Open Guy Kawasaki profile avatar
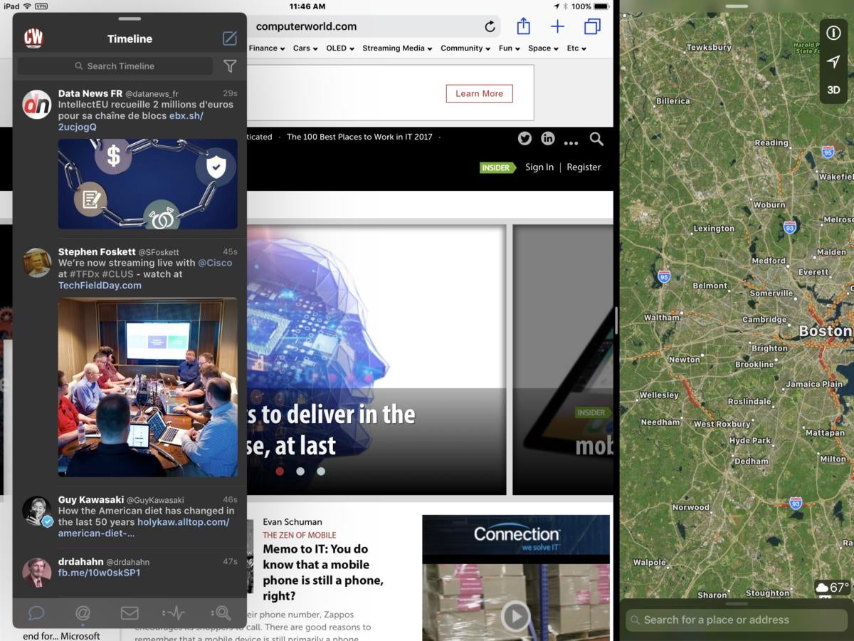The image size is (854, 641). [x=37, y=511]
